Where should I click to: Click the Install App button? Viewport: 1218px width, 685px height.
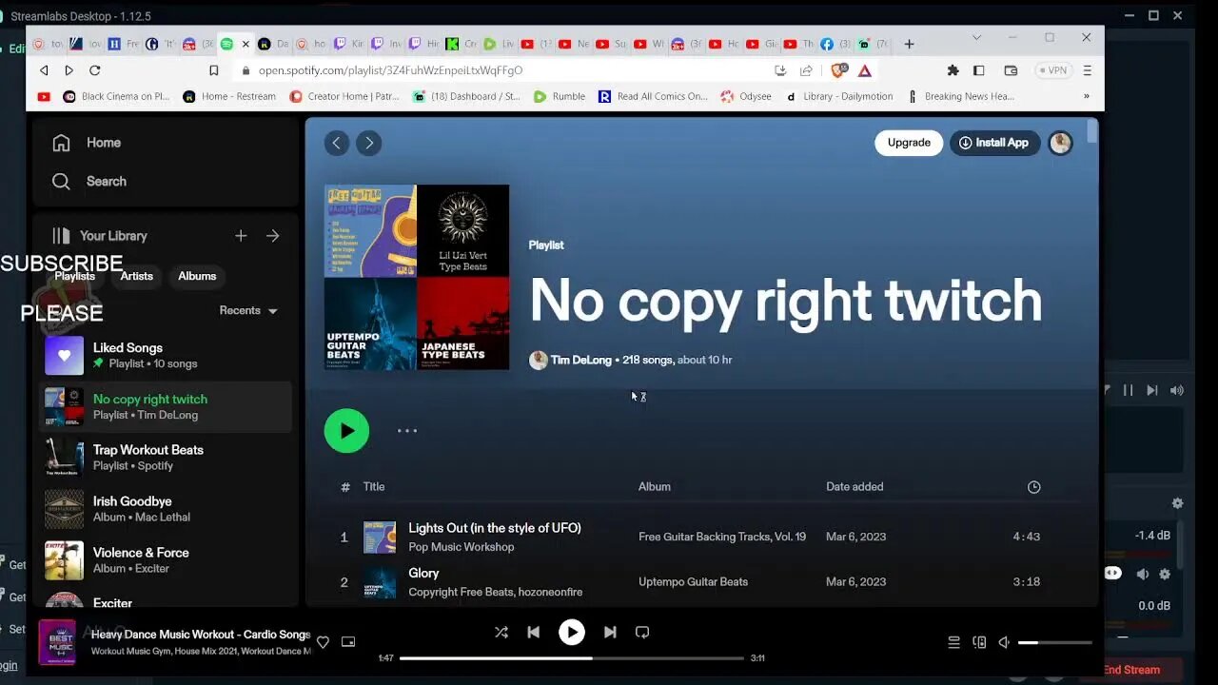point(994,143)
